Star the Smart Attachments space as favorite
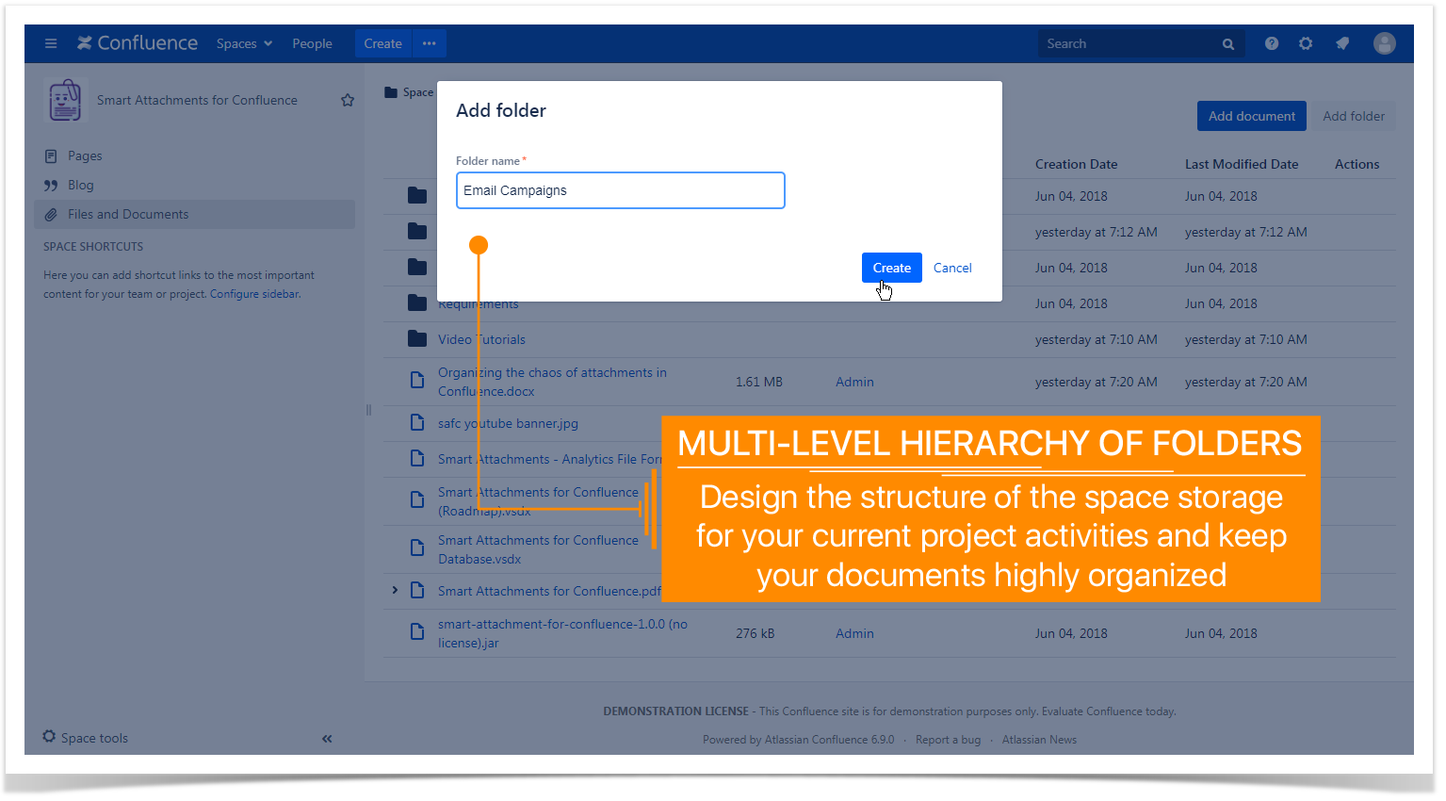1446x801 pixels. [x=348, y=100]
